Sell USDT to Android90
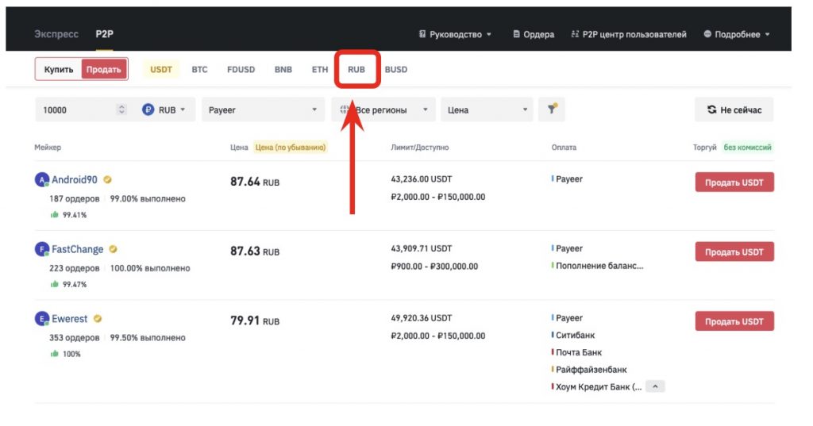The image size is (813, 426). (x=734, y=182)
